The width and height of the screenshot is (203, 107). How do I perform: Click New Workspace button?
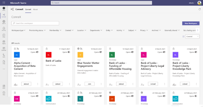191,23
